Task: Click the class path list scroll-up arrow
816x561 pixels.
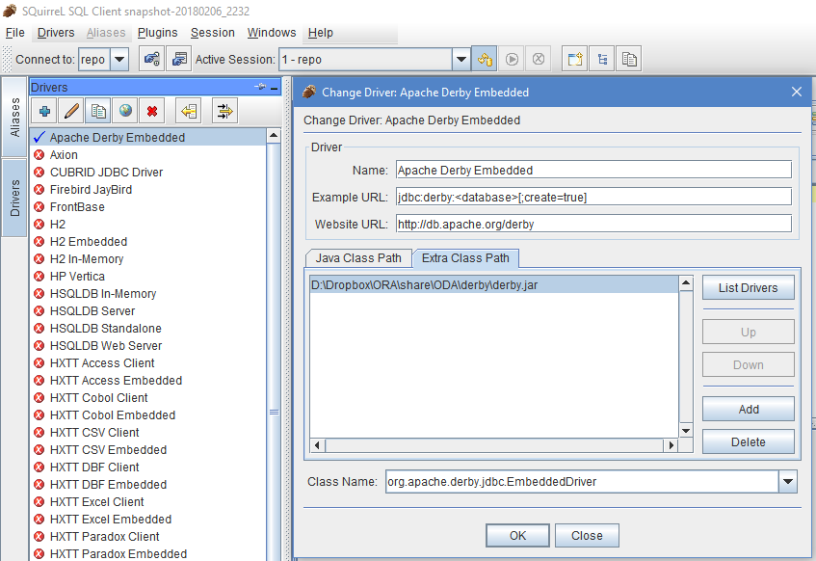Action: pyautogui.click(x=686, y=282)
